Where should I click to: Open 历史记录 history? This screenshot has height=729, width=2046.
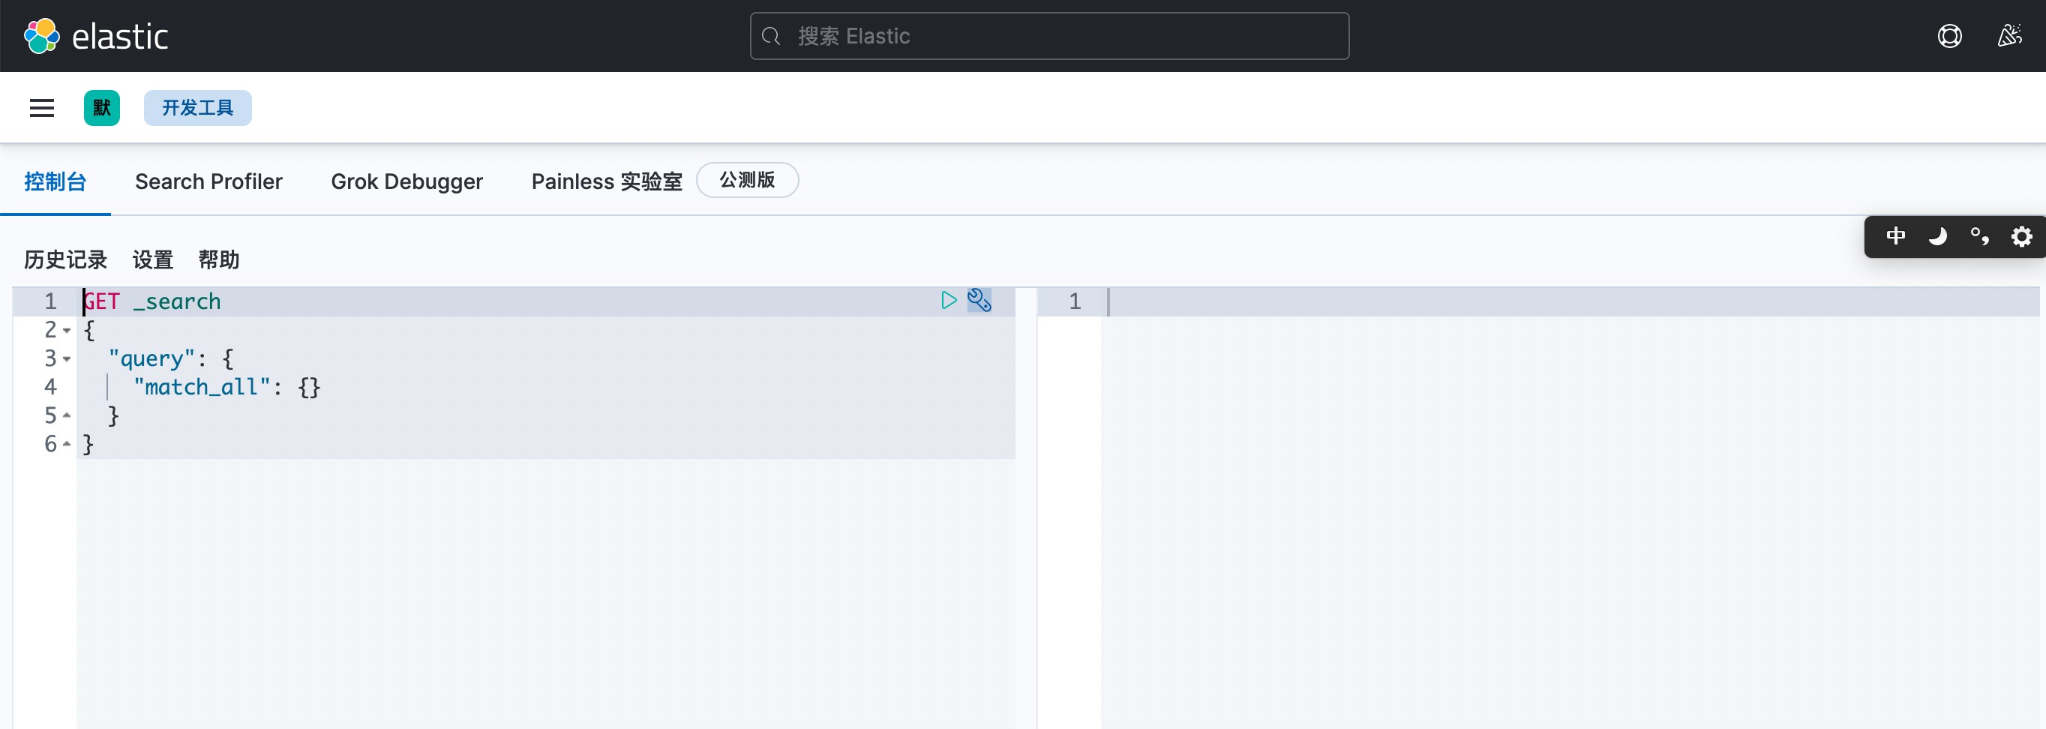point(66,259)
